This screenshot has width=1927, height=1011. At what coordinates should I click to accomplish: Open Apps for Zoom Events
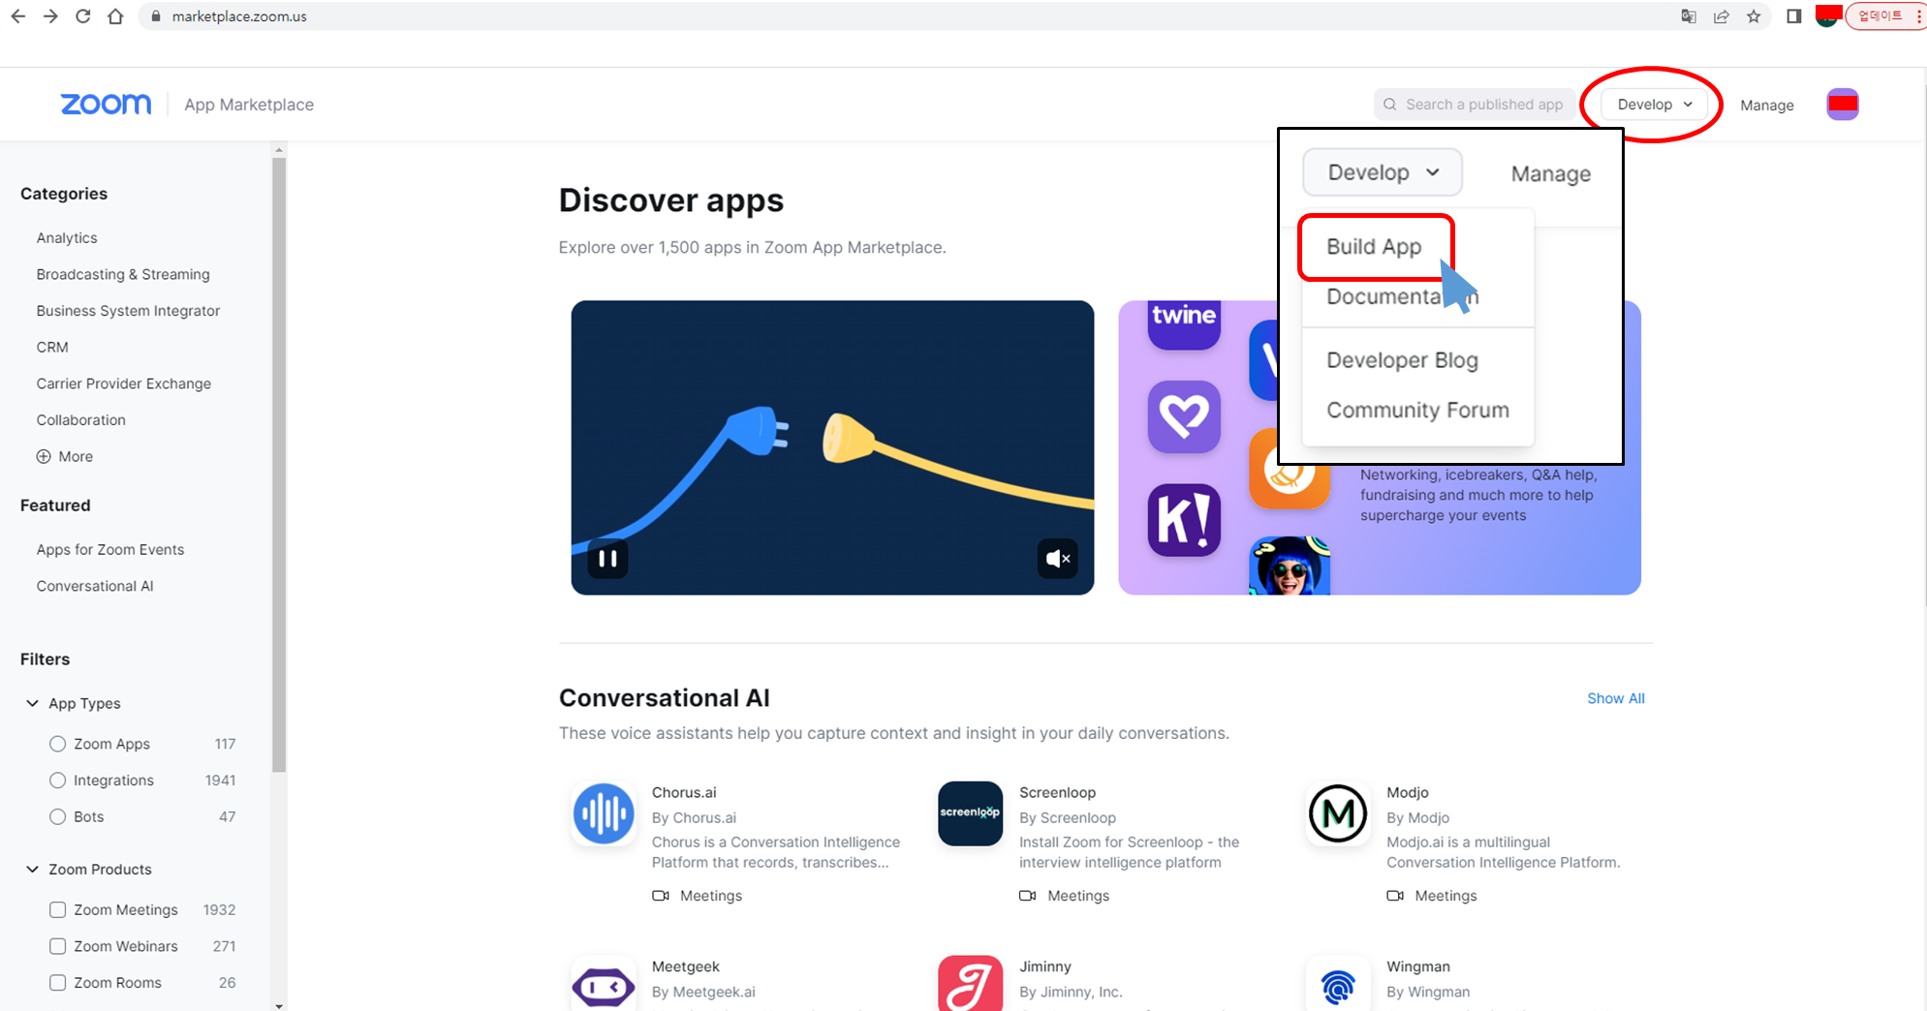pos(110,550)
